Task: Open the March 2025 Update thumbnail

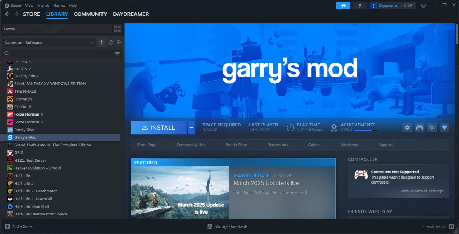Action: coord(180,192)
